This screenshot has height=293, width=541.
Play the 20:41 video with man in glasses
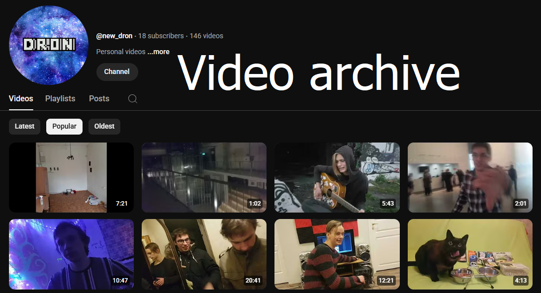click(x=204, y=254)
